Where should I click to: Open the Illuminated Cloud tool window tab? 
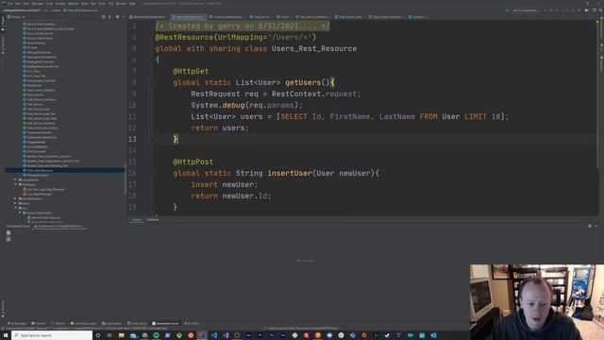pyautogui.click(x=166, y=323)
